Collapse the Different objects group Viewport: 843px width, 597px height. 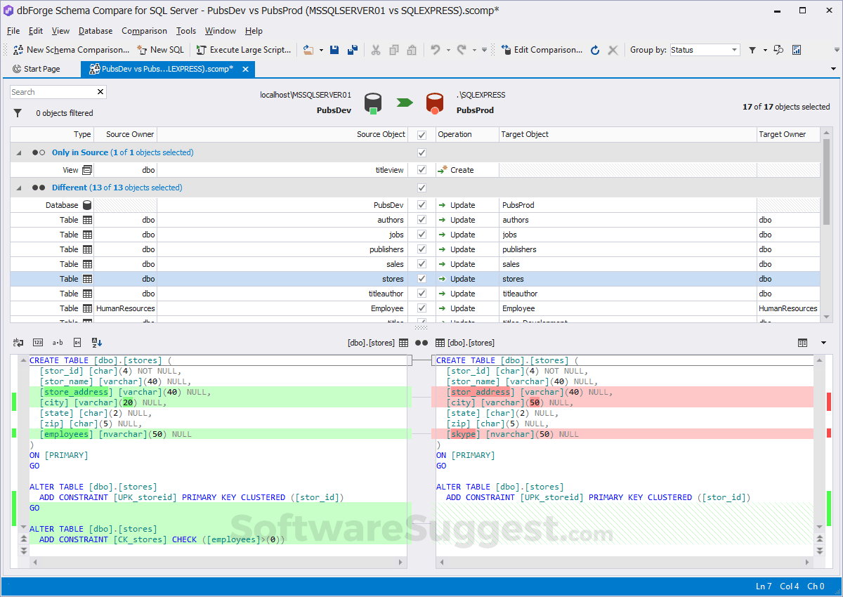coord(18,188)
